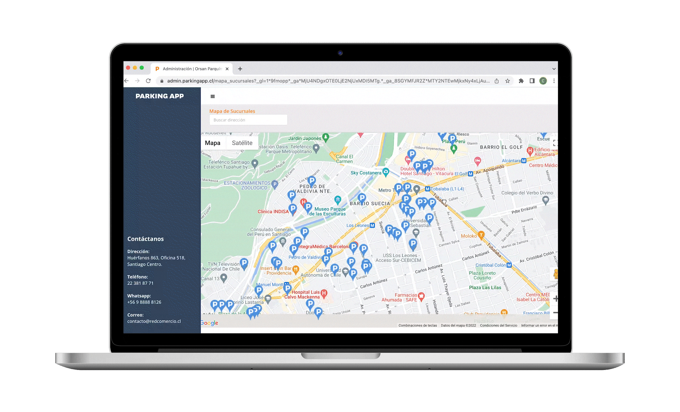Zoom in the map with plus button

[x=555, y=299]
